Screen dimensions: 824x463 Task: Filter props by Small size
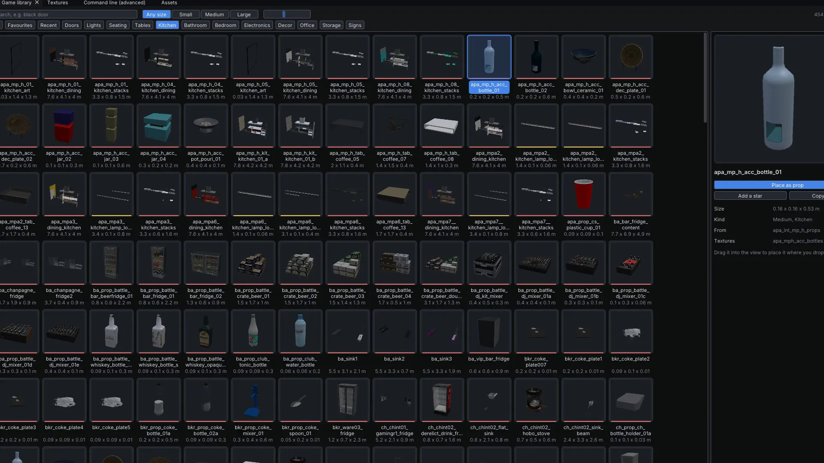click(185, 14)
